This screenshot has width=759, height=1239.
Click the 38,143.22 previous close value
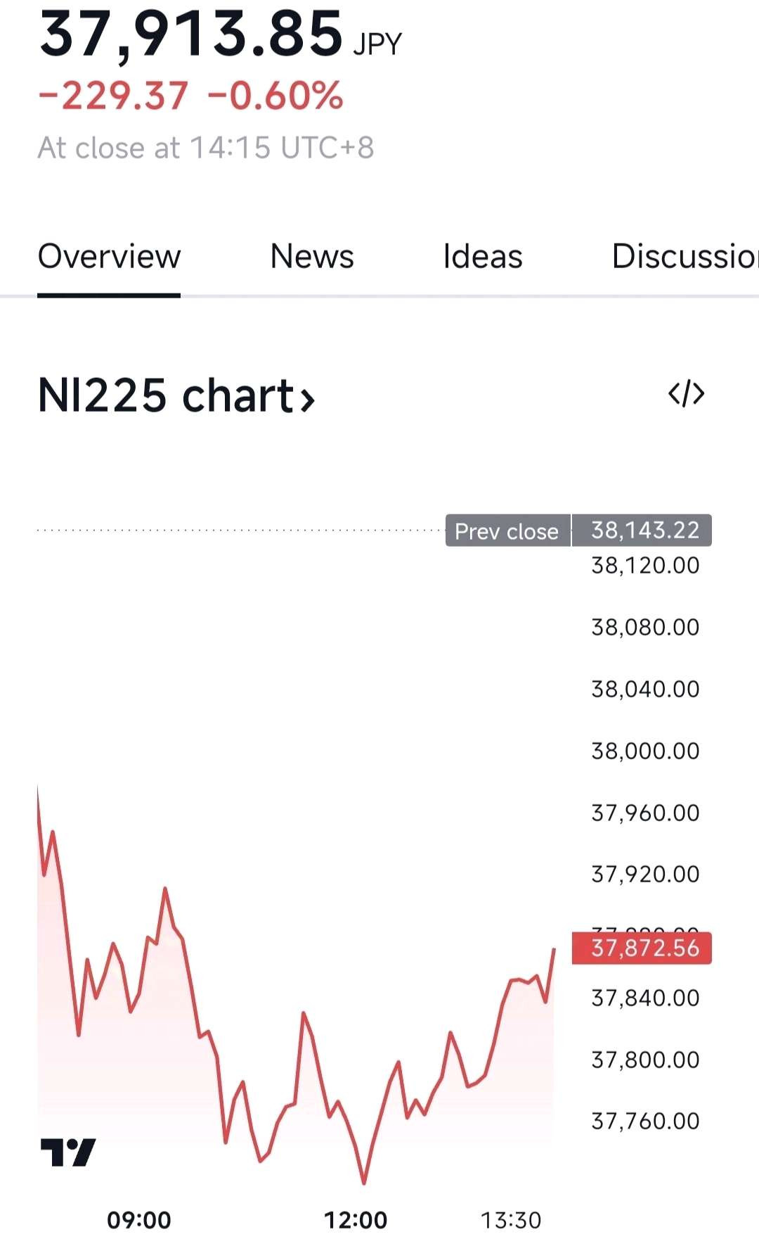pos(643,530)
